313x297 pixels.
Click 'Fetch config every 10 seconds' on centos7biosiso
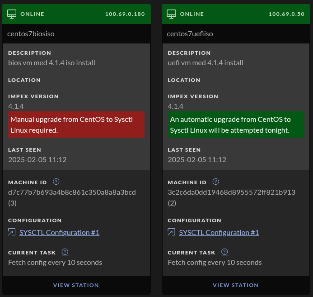pos(55,263)
